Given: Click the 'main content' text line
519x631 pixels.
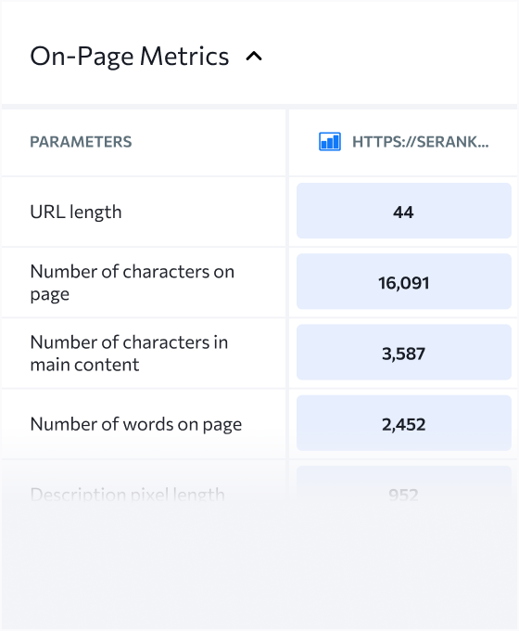Looking at the screenshot, I should coord(85,365).
